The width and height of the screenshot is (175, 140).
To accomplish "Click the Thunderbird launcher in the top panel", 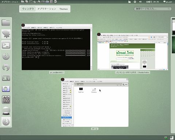I will click(39, 1).
